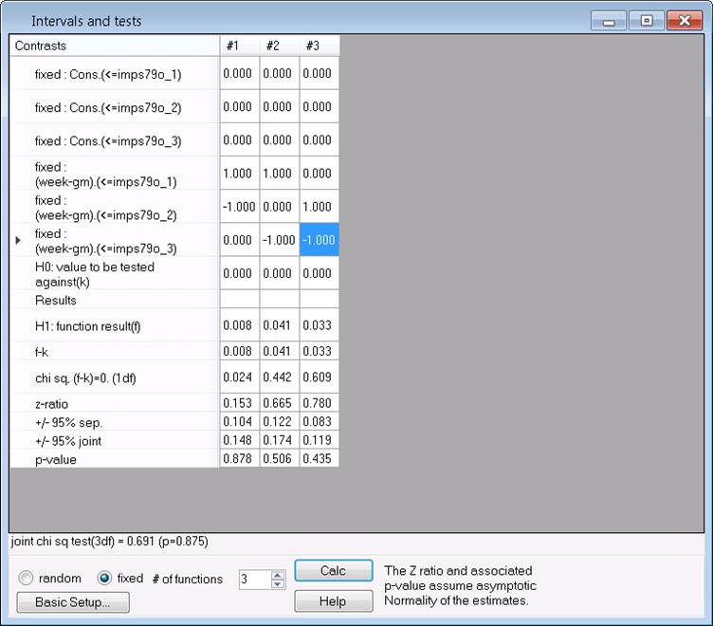Maximize the Intervals and tests window

pos(646,20)
